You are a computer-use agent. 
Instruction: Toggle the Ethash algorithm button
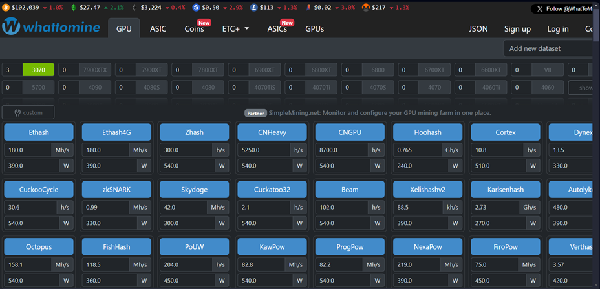click(39, 132)
